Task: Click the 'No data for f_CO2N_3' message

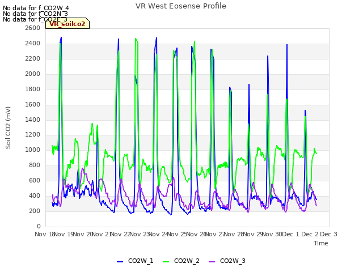Action: [x=35, y=14]
